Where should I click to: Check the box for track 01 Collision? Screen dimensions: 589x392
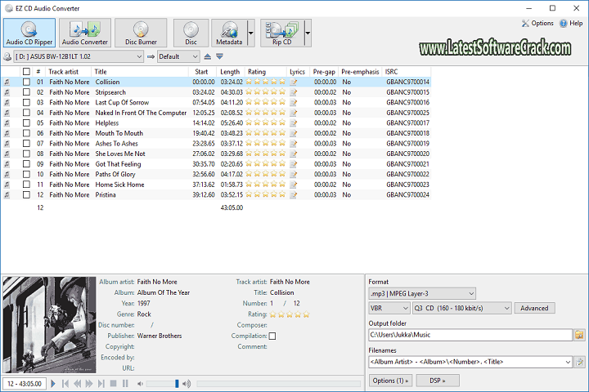(x=26, y=82)
